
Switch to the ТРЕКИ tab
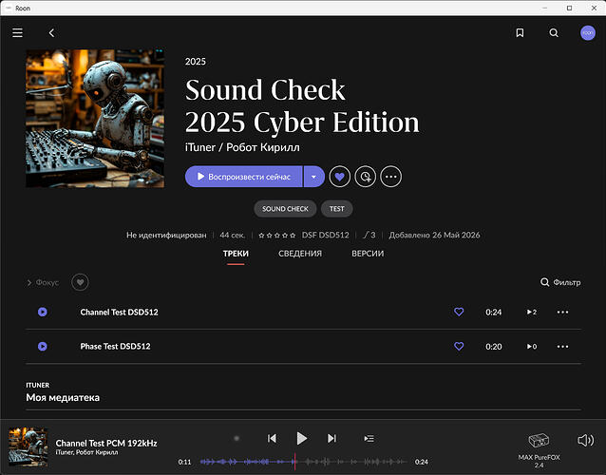[x=236, y=254]
